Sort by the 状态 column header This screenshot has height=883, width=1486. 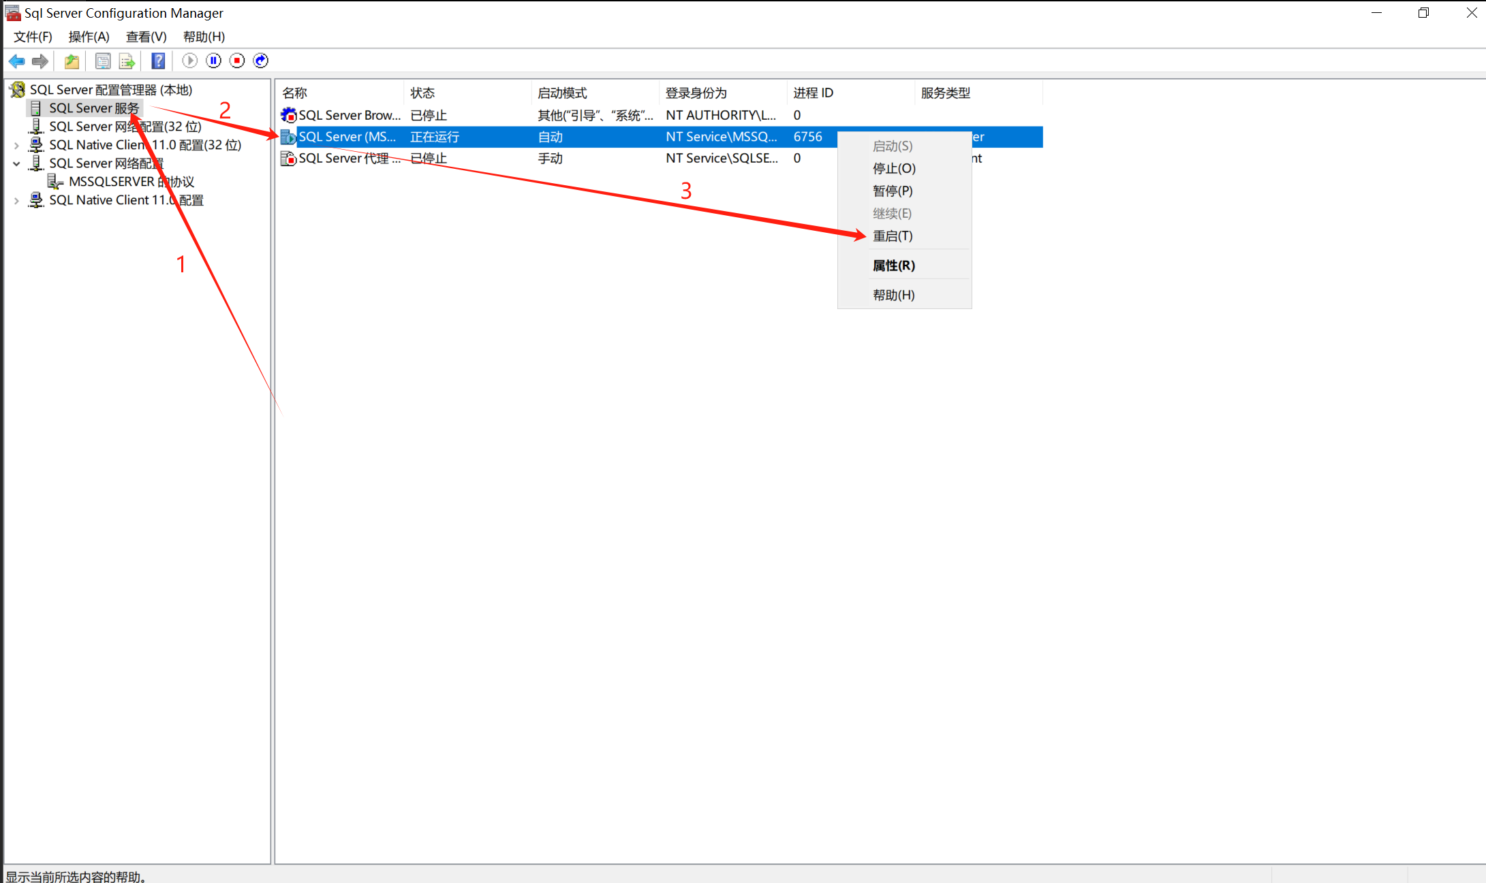(x=422, y=93)
